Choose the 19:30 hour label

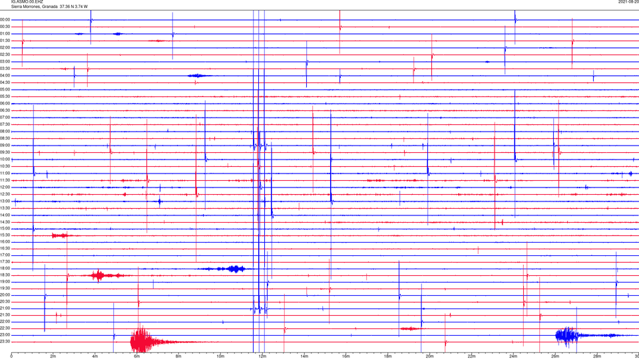tap(5, 288)
